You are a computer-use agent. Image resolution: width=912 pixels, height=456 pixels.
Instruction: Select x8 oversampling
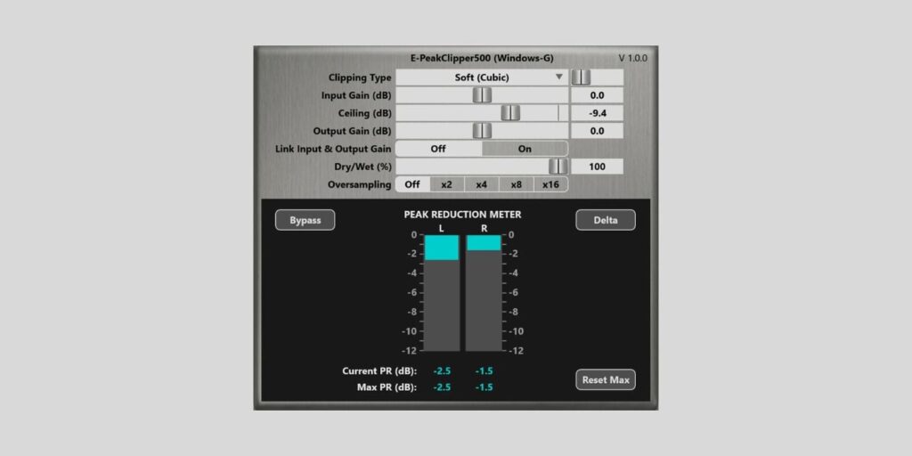tap(517, 184)
